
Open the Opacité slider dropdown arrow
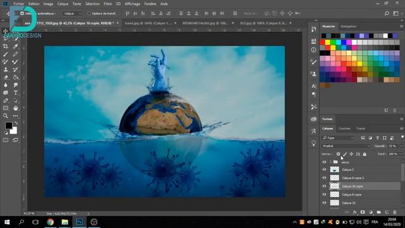pos(401,146)
